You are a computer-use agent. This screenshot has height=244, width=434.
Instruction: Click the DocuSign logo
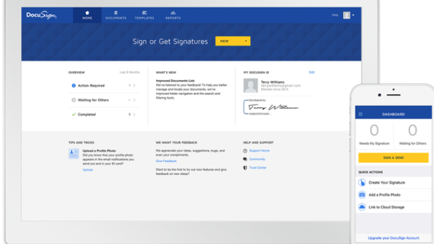click(x=41, y=15)
